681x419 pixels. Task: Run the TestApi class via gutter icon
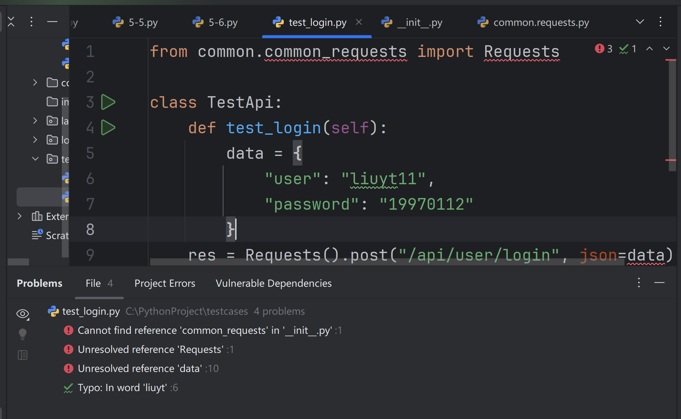coord(108,102)
